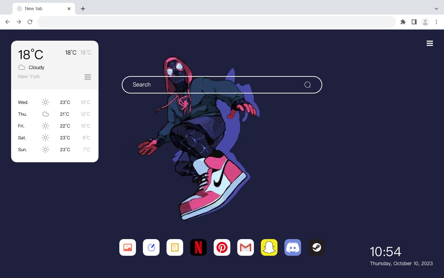Image resolution: width=444 pixels, height=278 pixels.
Task: Click the Fri. sunny forecast icon
Action: (45, 126)
